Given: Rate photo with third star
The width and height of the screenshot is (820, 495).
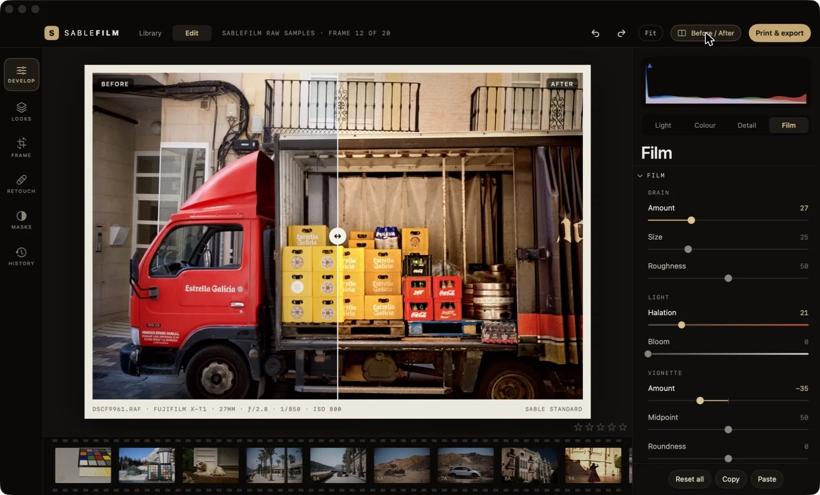Looking at the screenshot, I should coord(600,427).
